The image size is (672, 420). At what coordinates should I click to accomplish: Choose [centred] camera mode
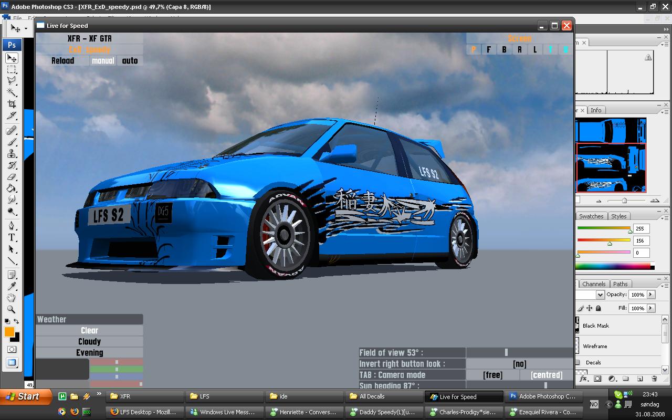tap(547, 375)
